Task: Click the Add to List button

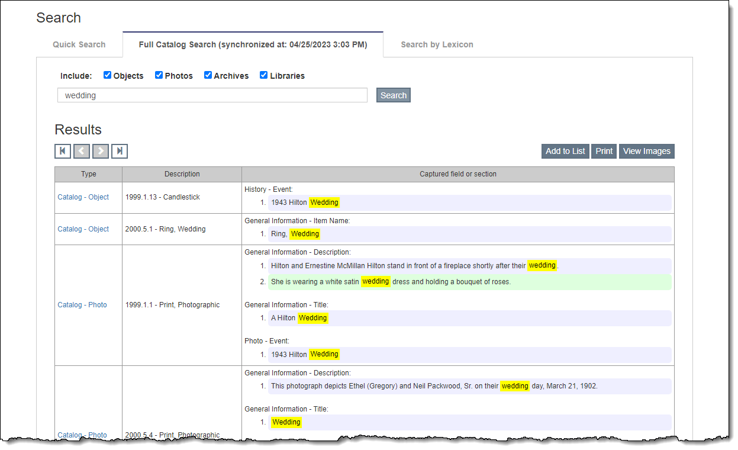Action: pyautogui.click(x=565, y=152)
